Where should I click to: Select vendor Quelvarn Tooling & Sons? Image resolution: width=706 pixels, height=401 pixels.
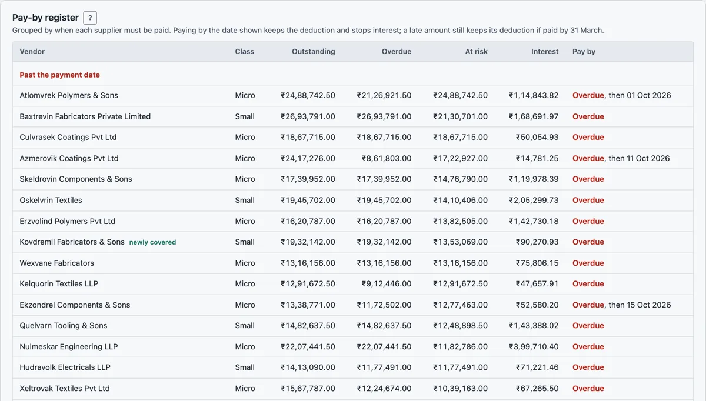pos(64,325)
